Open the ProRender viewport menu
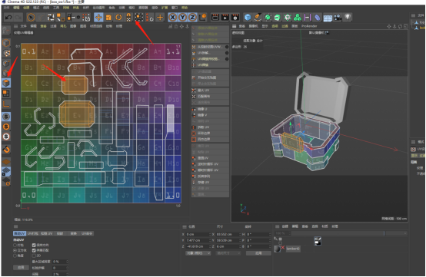 coord(309,26)
